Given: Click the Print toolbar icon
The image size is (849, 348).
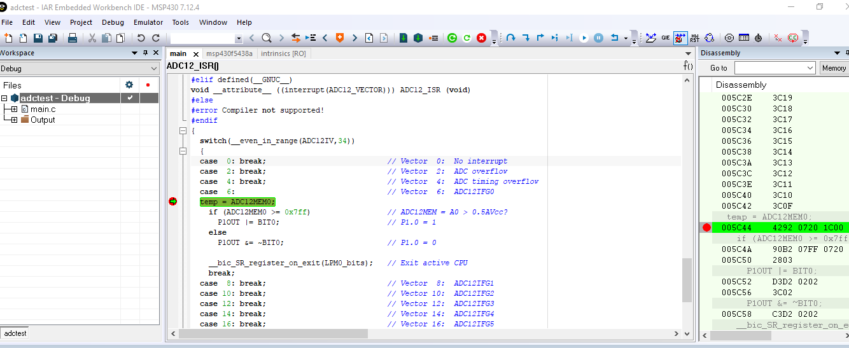Looking at the screenshot, I should [73, 38].
